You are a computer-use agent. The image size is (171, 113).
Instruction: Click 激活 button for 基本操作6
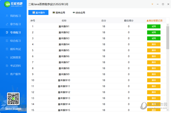point(154,56)
